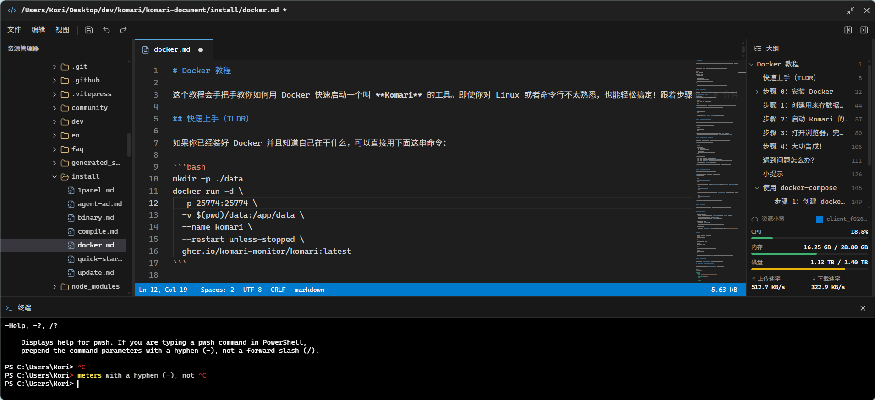Jump to 步骤 2: 启动 Komari outline entry
Viewport: 875px width, 400px height.
click(x=805, y=119)
